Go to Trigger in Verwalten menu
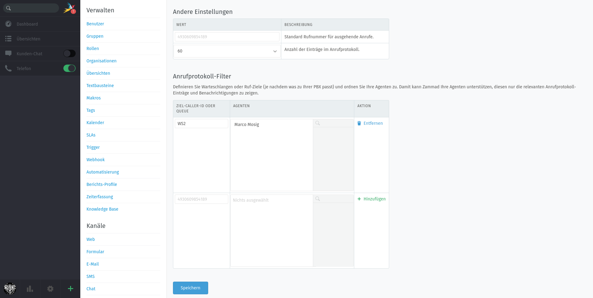Viewport: 593px width, 298px height. tap(93, 147)
